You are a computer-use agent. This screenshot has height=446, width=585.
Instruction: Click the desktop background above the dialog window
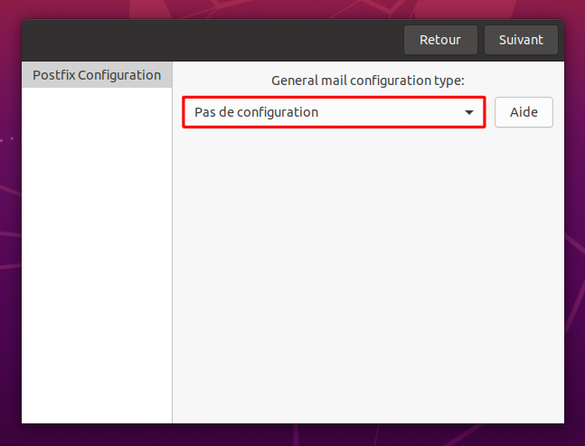[x=293, y=9]
